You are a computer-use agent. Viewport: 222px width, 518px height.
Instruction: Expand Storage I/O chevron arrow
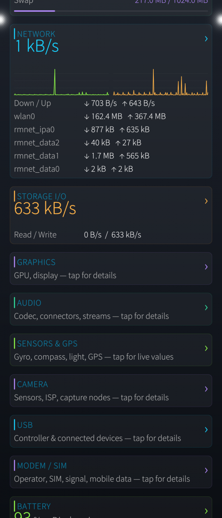[206, 201]
